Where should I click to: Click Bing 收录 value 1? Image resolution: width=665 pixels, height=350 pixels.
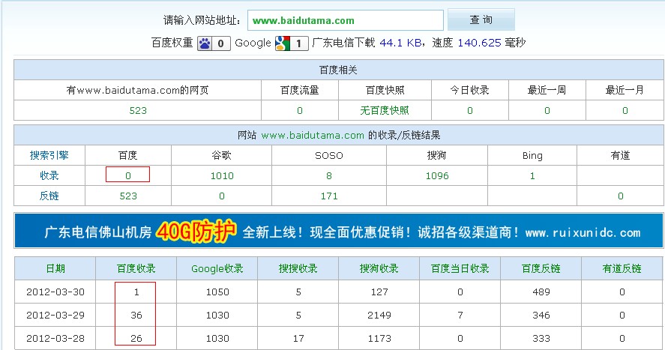(x=532, y=176)
